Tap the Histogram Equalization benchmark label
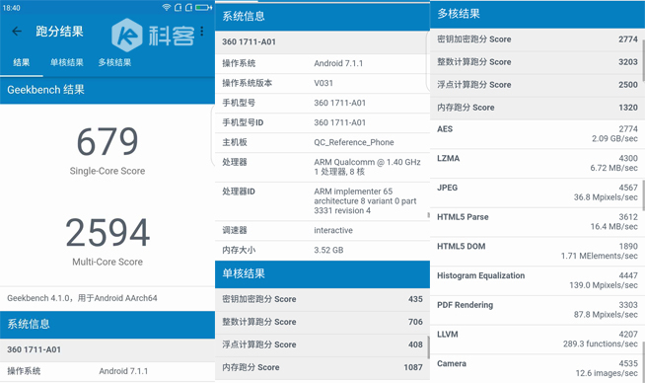 [480, 275]
